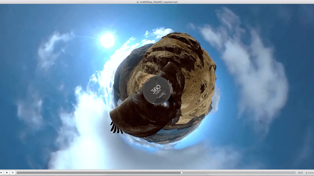Screen dimensions: 314x176
Task: Click the movie file icon in the title bar
Action: click(x=137, y=2)
